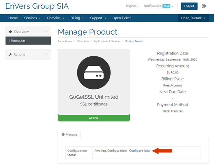This screenshot has width=214, height=168.
Task: Click the NEW notifications badge
Action: pos(167,6)
